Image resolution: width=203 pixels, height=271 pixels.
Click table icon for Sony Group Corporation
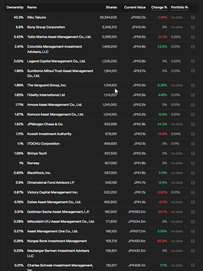tap(193, 27)
